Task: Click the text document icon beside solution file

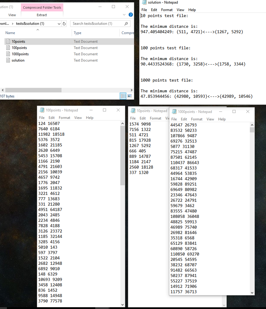Action: [x=8, y=60]
